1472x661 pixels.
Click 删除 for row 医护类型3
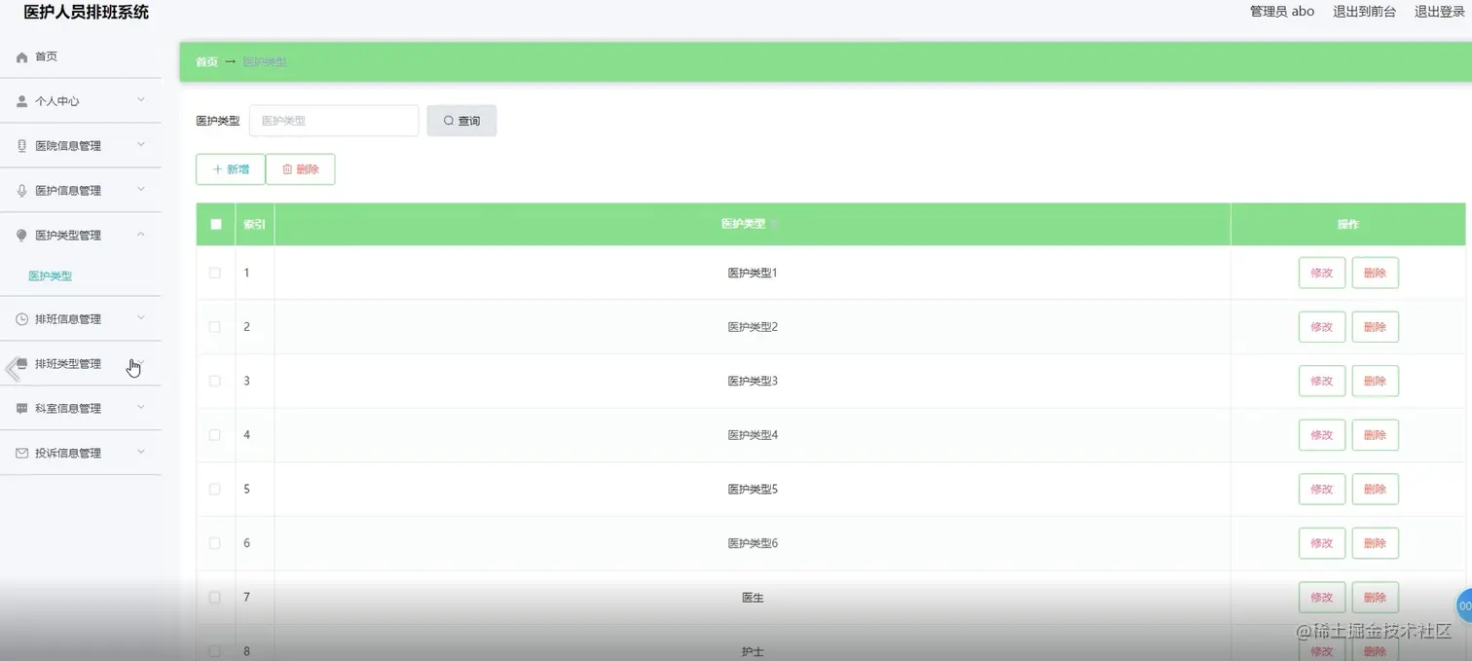pyautogui.click(x=1376, y=381)
